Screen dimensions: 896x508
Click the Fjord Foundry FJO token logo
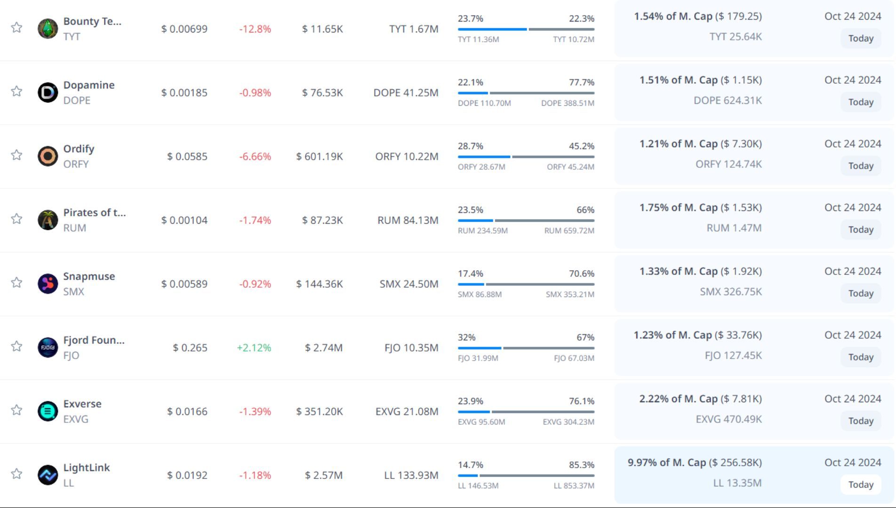tap(48, 348)
